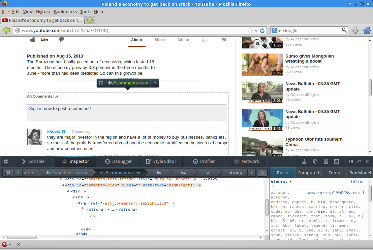
Task: Click the Sign in link
Action: tap(36, 108)
